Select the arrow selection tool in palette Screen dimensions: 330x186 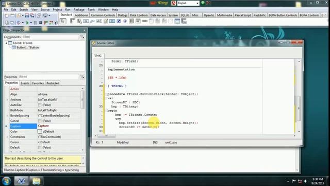[x=63, y=21]
